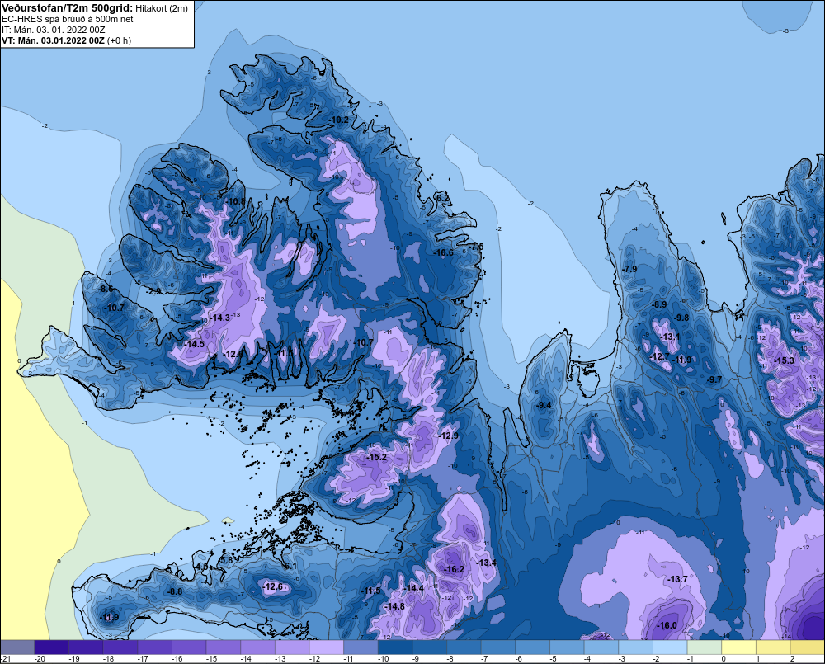Screen dimensions: 825x664
Task: Click the -5.8 temperature value
Action: tap(226, 561)
